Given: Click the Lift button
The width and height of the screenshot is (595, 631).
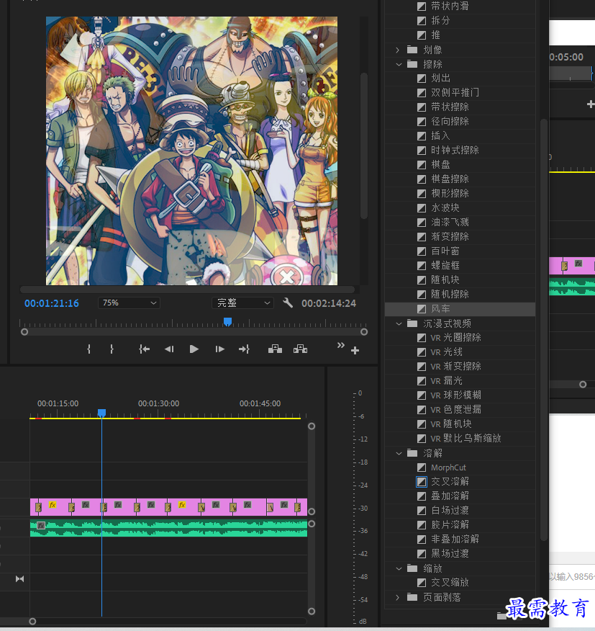Looking at the screenshot, I should [x=275, y=349].
